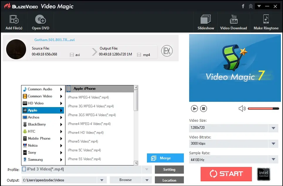Click the profile list scroll up arrow
Viewport: 283px width, 186px height.
(136, 88)
